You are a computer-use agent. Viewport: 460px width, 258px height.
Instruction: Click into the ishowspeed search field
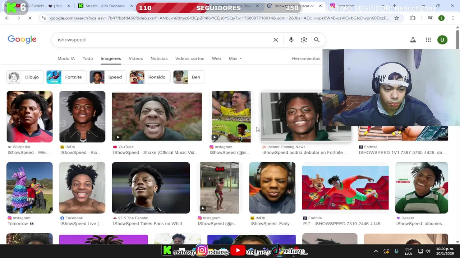pyautogui.click(x=162, y=40)
